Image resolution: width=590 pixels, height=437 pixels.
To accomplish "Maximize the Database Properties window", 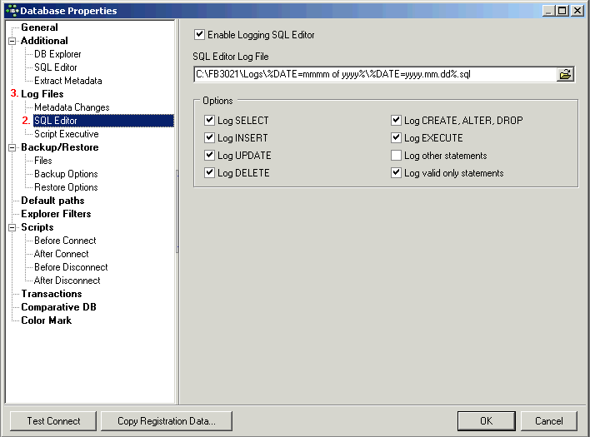I will click(562, 11).
